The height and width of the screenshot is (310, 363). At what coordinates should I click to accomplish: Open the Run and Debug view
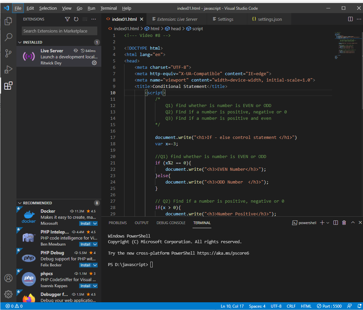tap(8, 70)
